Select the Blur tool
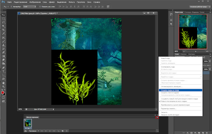The image size is (212, 134). tap(3, 60)
